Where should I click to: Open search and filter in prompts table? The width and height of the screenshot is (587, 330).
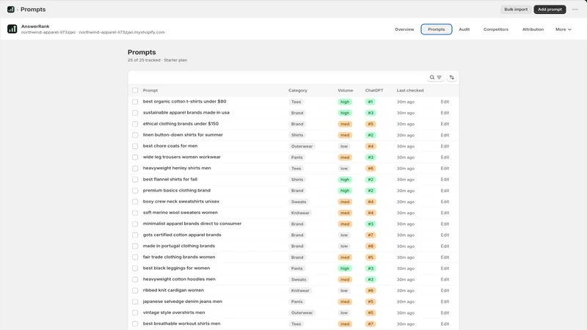435,78
